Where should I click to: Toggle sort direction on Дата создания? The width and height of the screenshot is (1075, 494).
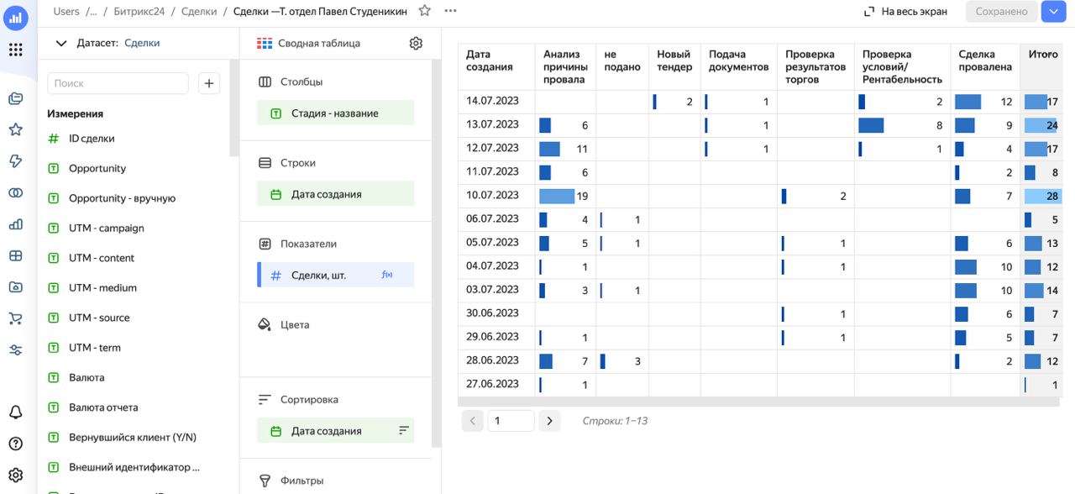(404, 431)
